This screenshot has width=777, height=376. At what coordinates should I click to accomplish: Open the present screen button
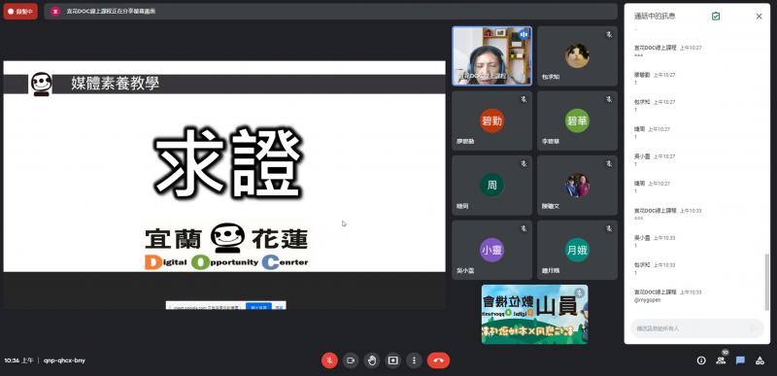click(x=393, y=360)
